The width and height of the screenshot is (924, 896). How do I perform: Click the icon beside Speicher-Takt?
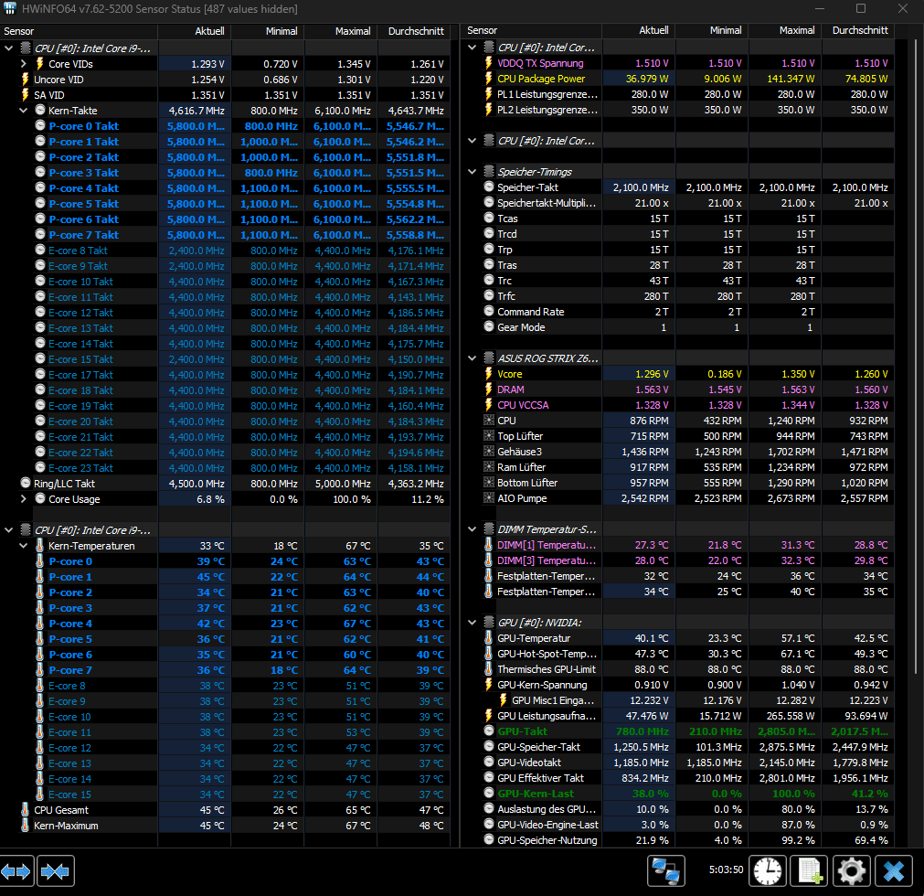click(x=489, y=187)
